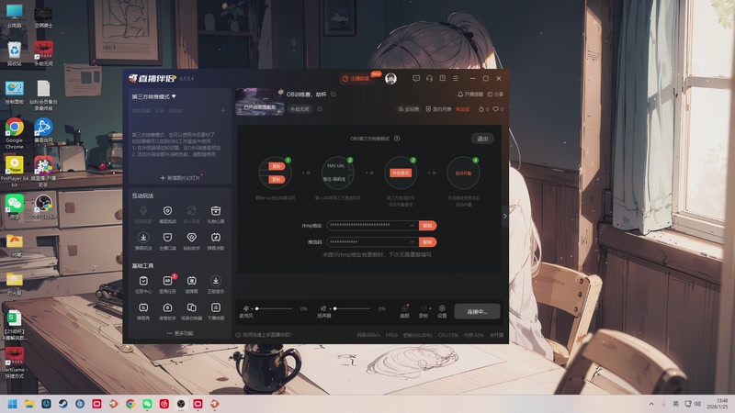
Task: Open File Explorer from the taskbar
Action: [x=29, y=404]
